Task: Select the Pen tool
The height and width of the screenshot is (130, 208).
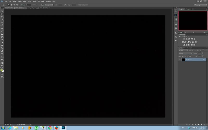Action: coord(2,51)
